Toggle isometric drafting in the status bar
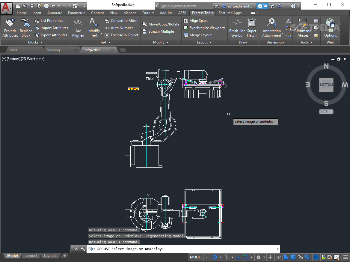 226,257
